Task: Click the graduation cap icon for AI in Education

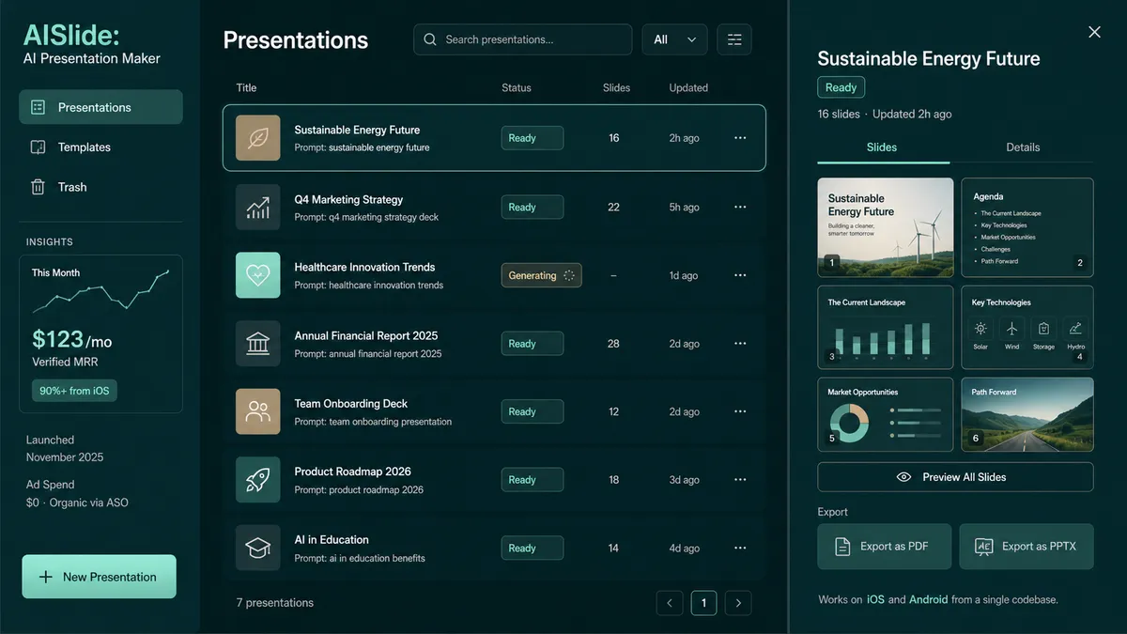Action: tap(257, 548)
